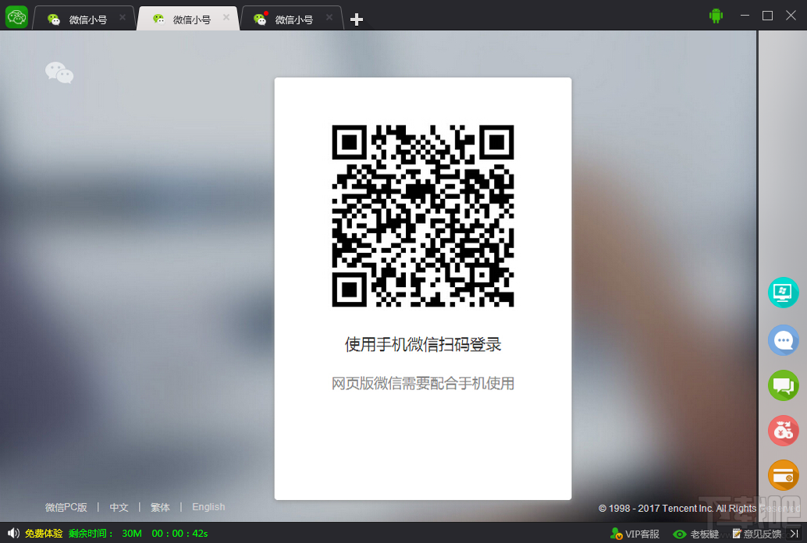Open a new tab with the plus button
This screenshot has height=543, width=807.
(x=357, y=19)
